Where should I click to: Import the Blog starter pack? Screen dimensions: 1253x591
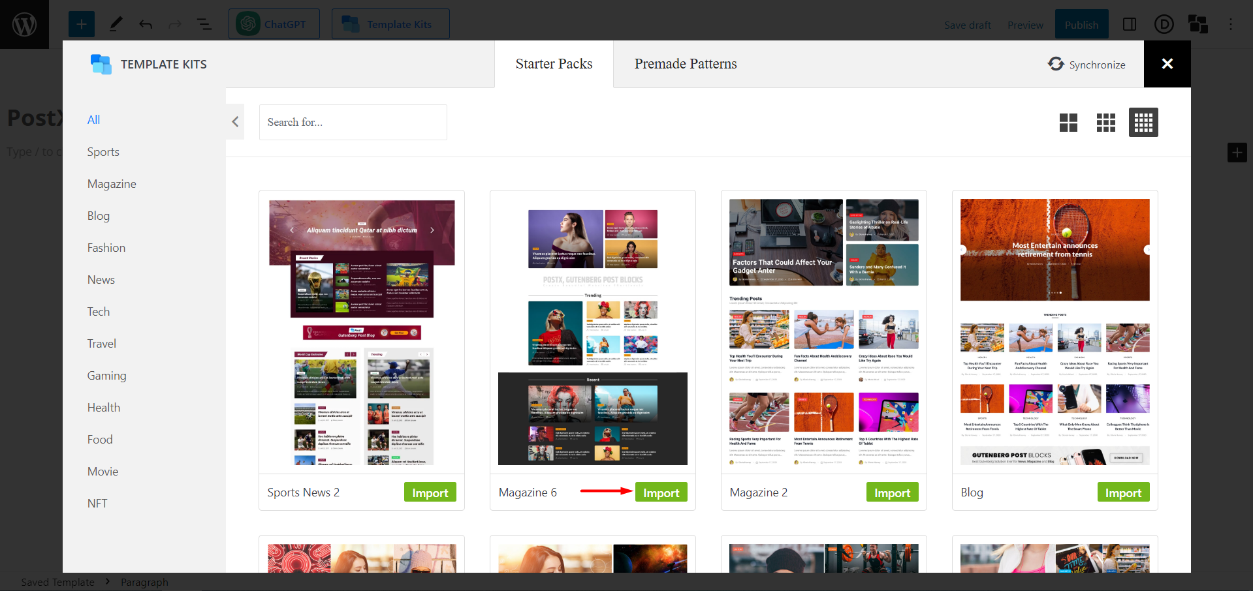[x=1122, y=492]
